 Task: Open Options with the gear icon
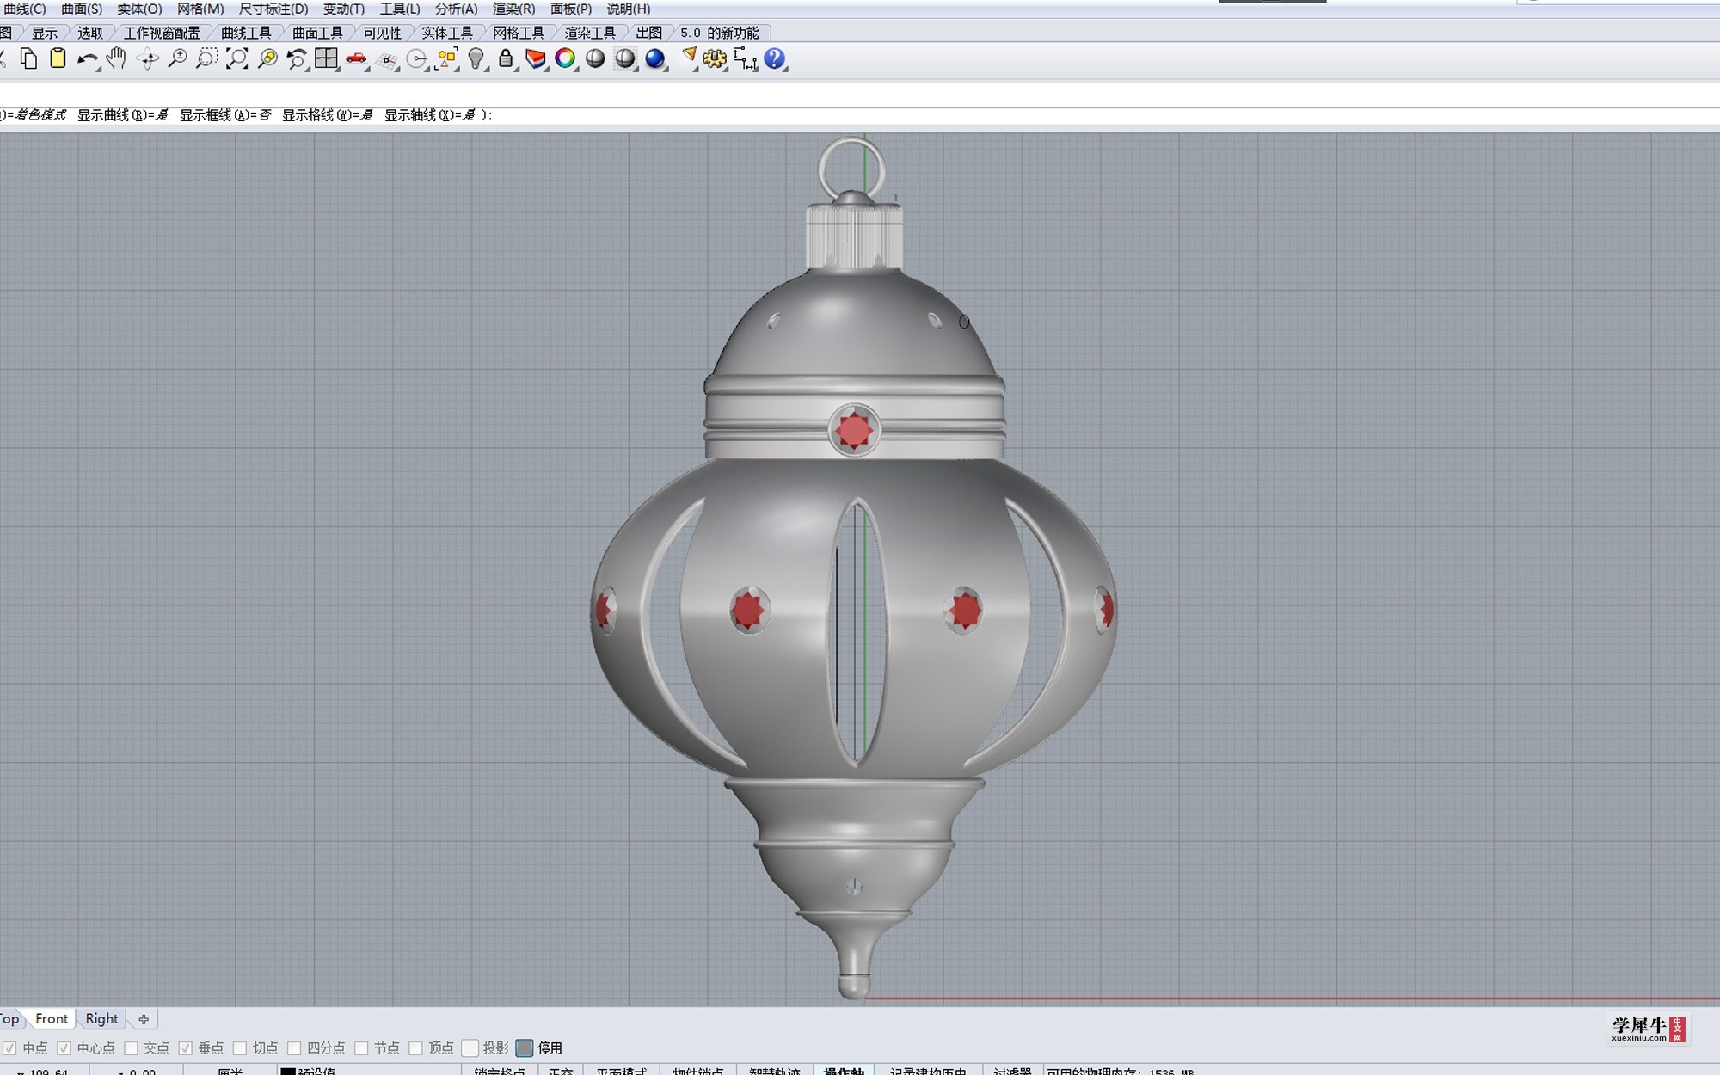715,58
